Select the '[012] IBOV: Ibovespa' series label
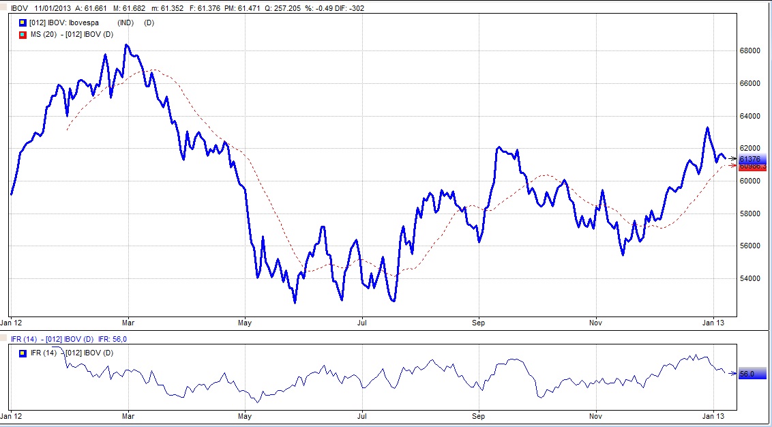This screenshot has width=772, height=427. pyautogui.click(x=68, y=23)
